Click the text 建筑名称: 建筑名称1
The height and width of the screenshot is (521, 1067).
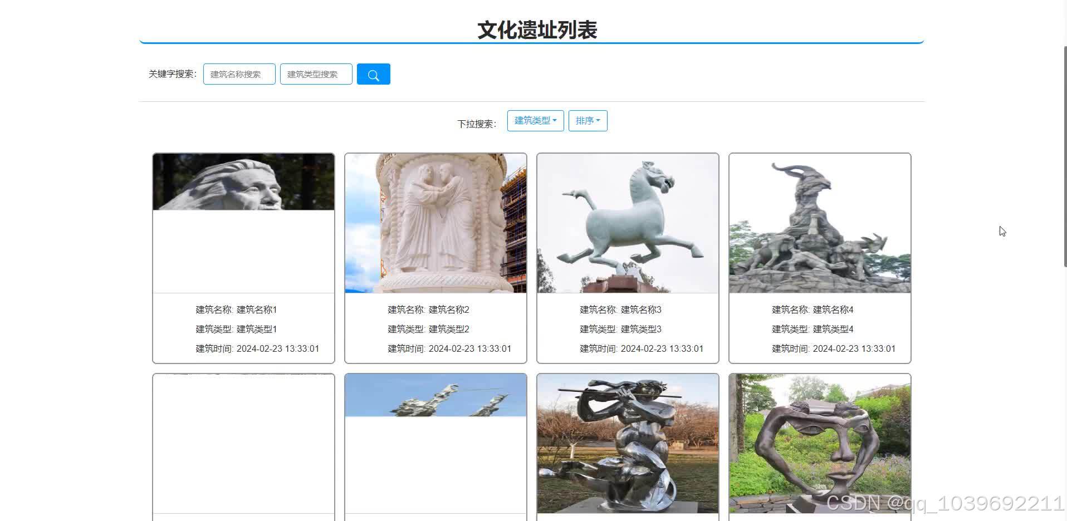pyautogui.click(x=236, y=309)
